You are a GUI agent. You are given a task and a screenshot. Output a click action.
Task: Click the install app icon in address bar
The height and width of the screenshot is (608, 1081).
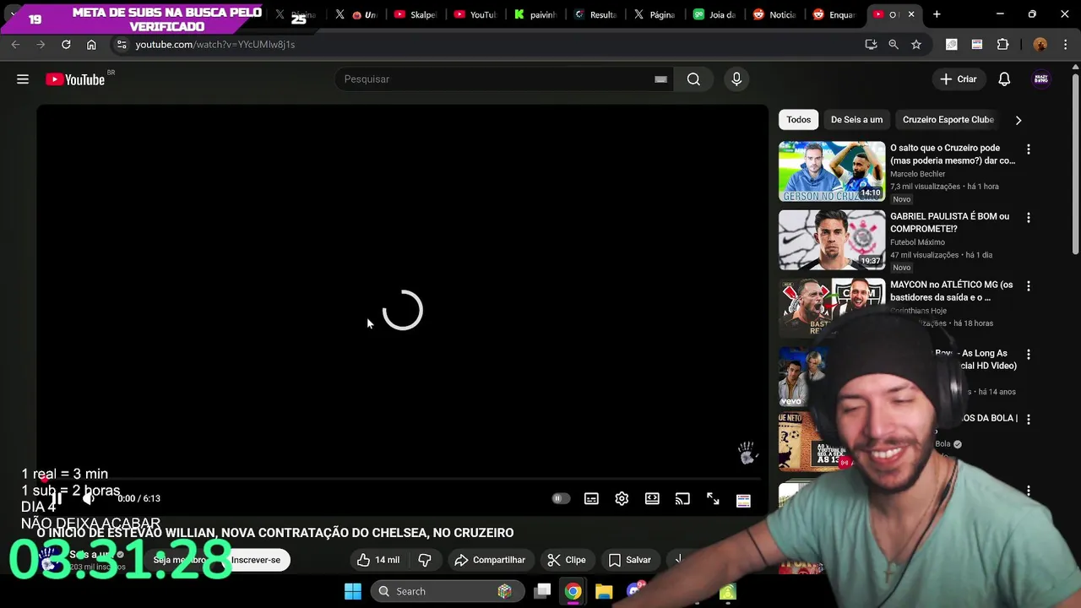871,45
